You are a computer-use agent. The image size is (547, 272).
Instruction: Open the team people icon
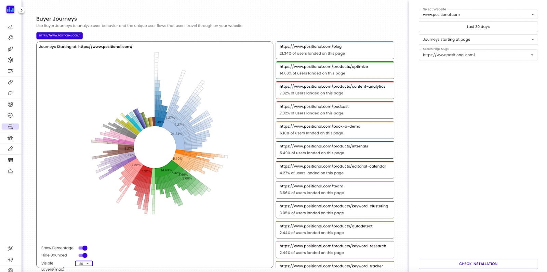tap(10, 260)
